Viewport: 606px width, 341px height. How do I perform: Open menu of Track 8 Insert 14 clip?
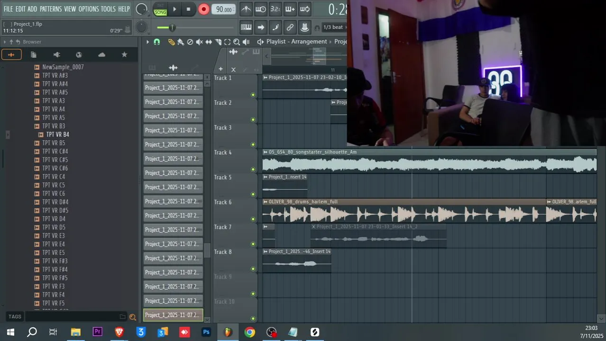tap(266, 251)
